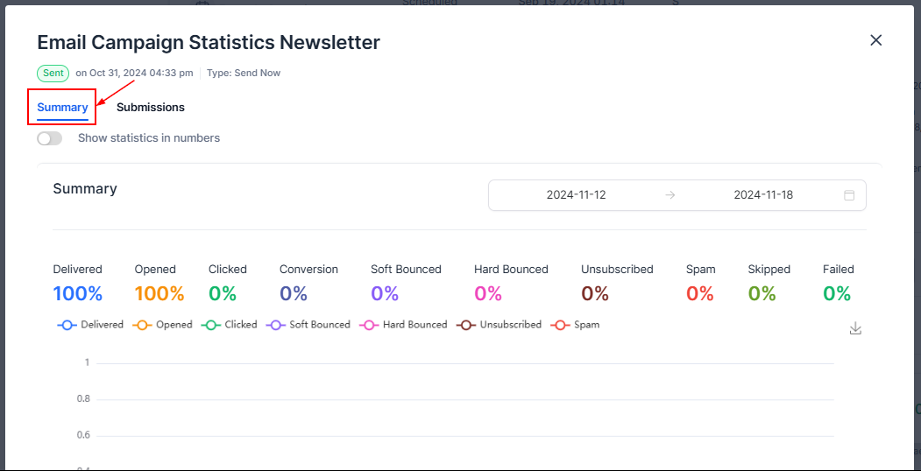Hide Clicked series in chart legend
Viewport: 921px width, 471px height.
tap(230, 325)
